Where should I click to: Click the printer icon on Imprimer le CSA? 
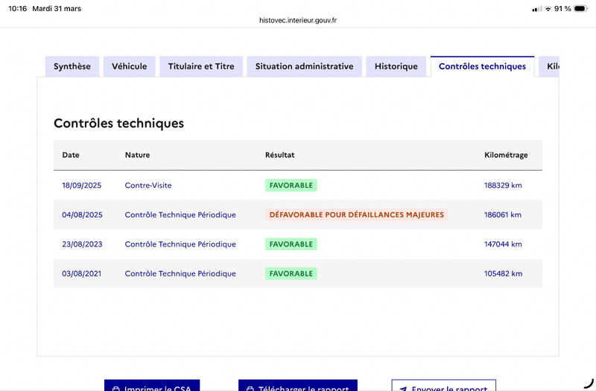[116, 389]
